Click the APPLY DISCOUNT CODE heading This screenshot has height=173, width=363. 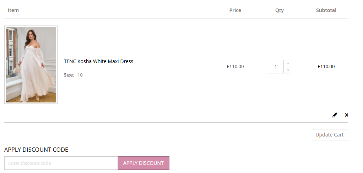[36, 150]
